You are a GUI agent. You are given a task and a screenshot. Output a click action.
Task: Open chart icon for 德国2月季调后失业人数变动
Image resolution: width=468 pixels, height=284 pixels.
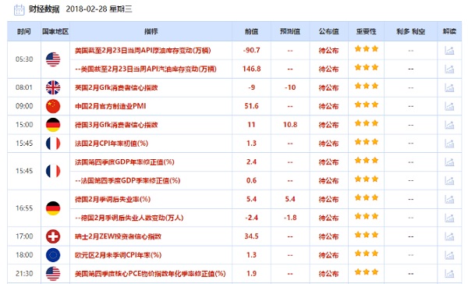point(449,218)
